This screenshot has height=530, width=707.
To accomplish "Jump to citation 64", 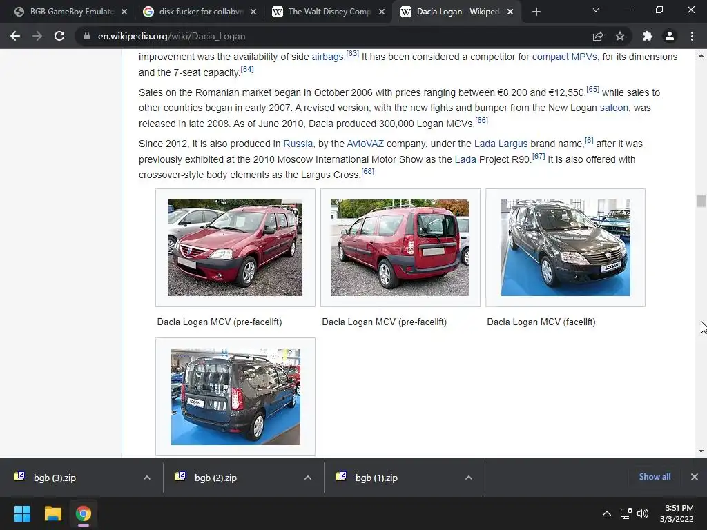I will (247, 70).
